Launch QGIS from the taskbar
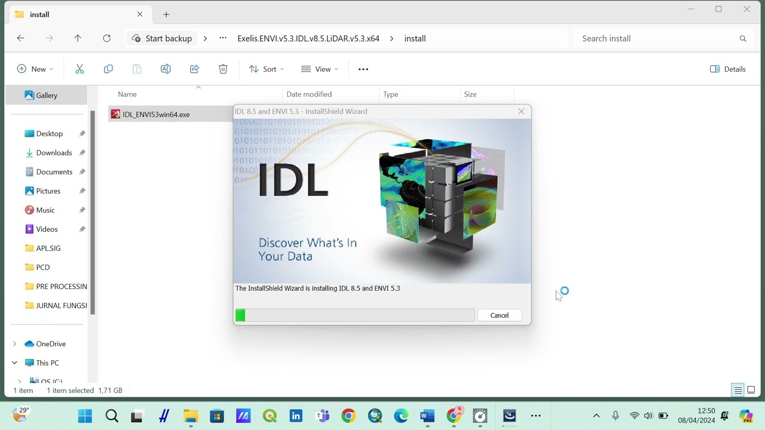This screenshot has width=765, height=430. [270, 416]
